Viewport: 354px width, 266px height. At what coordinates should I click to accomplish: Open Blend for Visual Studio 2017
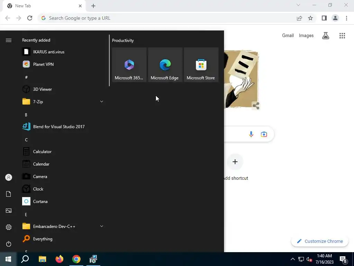(63, 127)
